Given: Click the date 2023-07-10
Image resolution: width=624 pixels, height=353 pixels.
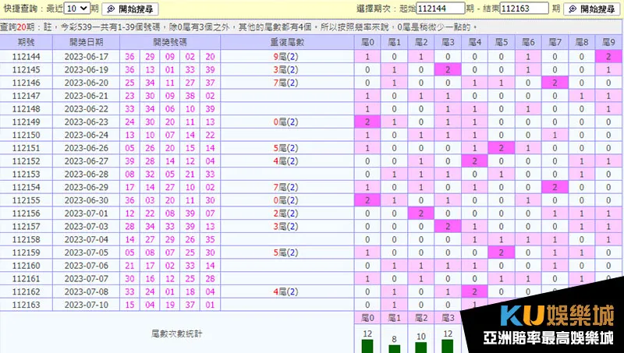Looking at the screenshot, I should 86,305.
